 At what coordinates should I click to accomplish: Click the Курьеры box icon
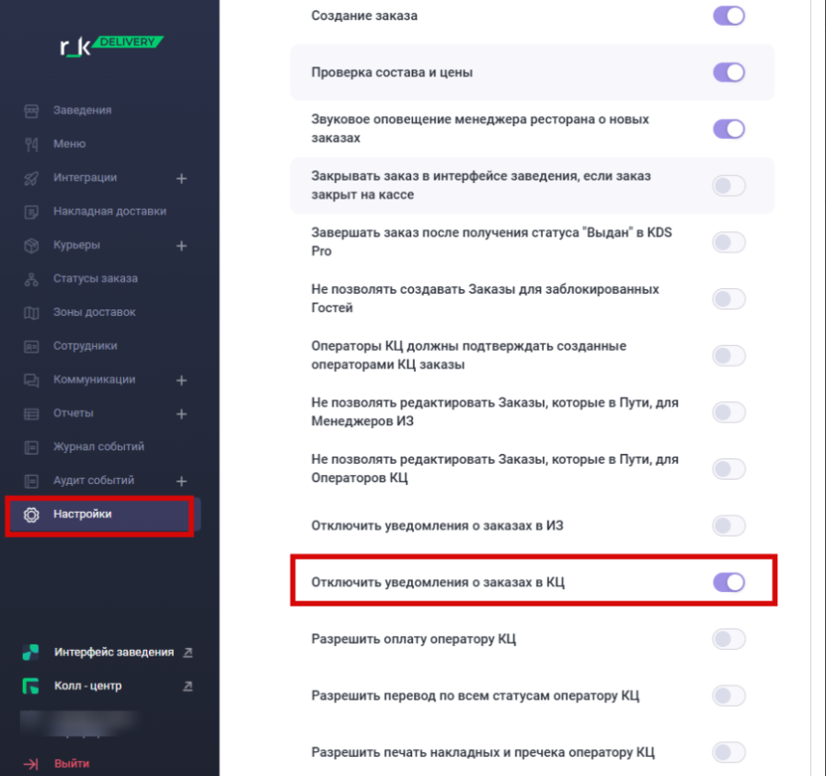(x=31, y=245)
